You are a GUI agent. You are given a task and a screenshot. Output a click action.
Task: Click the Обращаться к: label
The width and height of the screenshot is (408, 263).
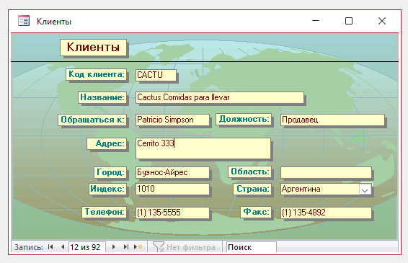point(92,120)
